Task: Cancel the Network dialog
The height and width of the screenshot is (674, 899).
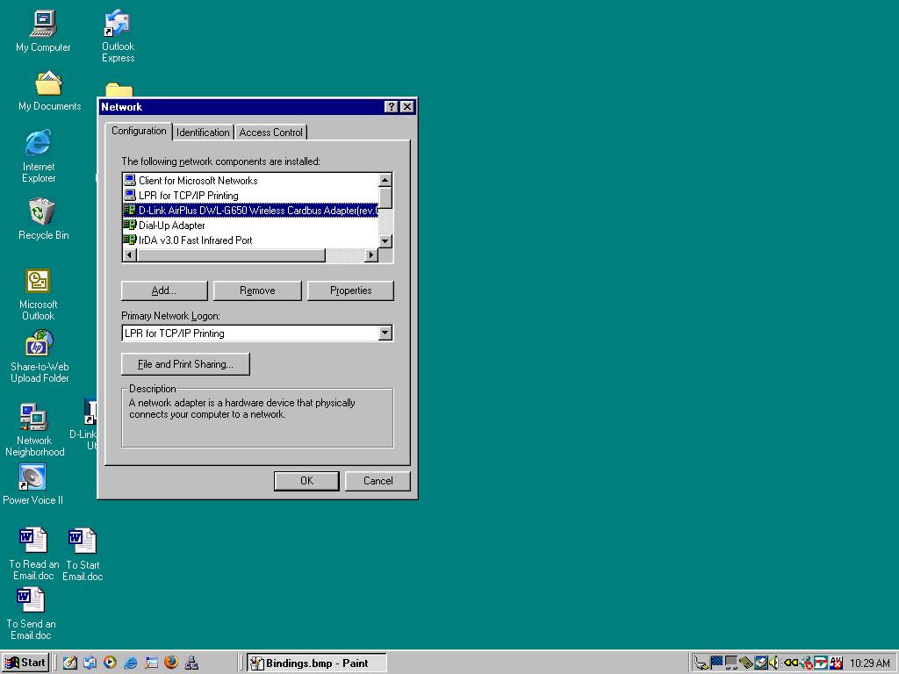Action: [x=378, y=481]
